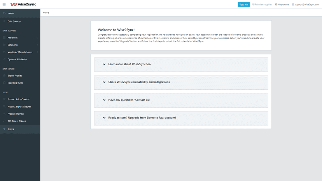
Task: Expand the Vendors / Manufacturers submenu arrow
Action: point(37,52)
